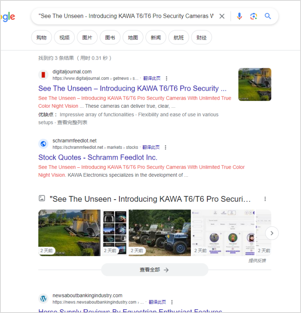Translate digitaljournal page via 翻译此页
This screenshot has height=313, width=301.
(x=152, y=78)
